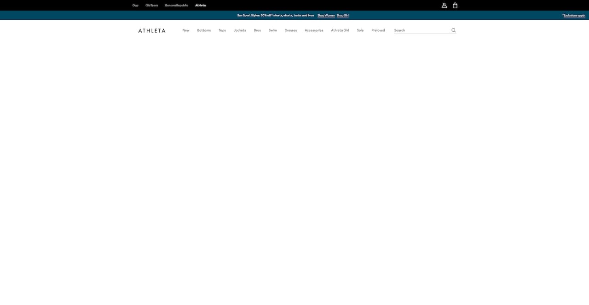Open the Dresses menu
The width and height of the screenshot is (589, 305).
(x=291, y=30)
